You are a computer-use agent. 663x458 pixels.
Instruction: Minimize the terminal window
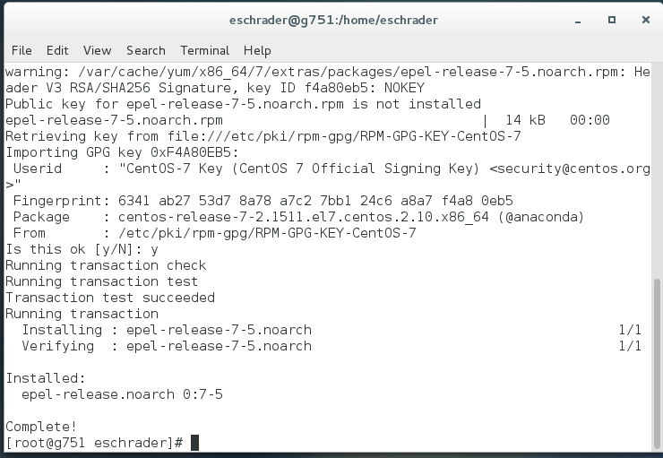click(578, 20)
